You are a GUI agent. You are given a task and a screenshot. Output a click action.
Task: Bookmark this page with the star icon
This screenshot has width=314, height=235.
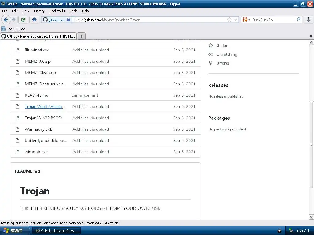click(x=229, y=20)
